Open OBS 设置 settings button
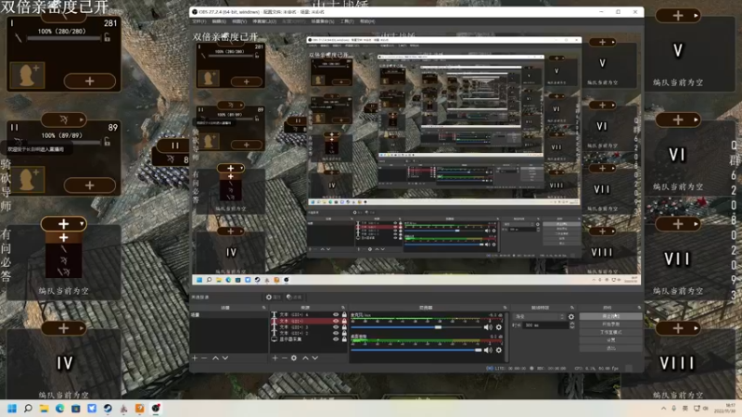The height and width of the screenshot is (417, 742). click(611, 340)
